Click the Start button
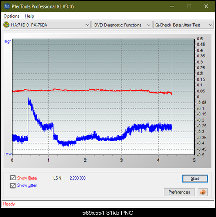216x217 pixels. click(x=195, y=178)
